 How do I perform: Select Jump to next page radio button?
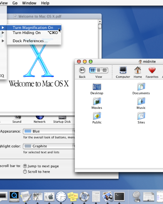coord(25,166)
